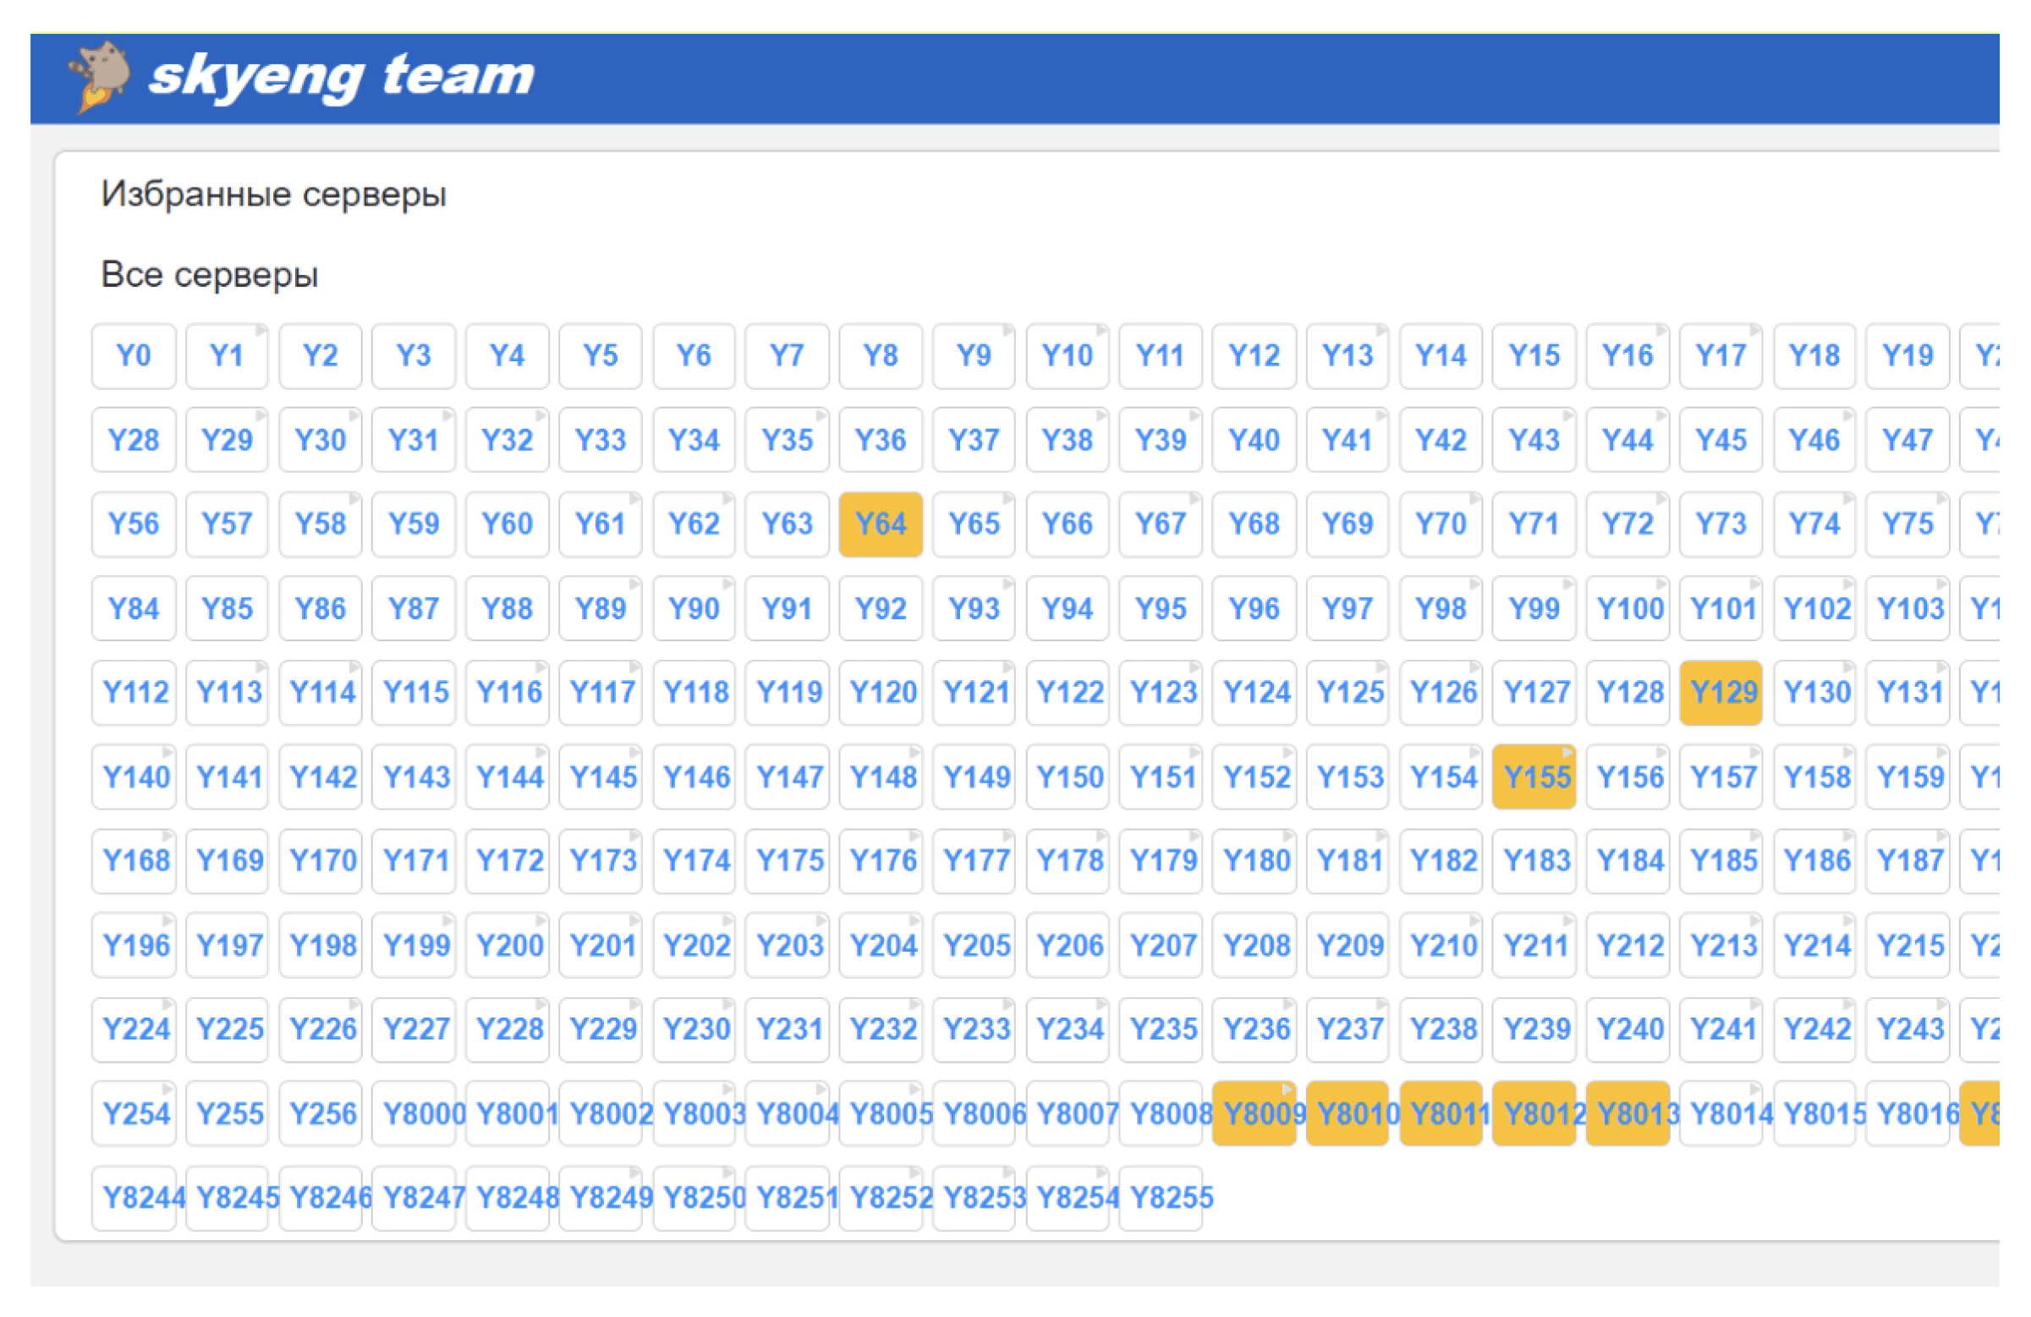The image size is (2031, 1317).
Task: Open the highlighted server Y8012
Action: coord(1534,1114)
